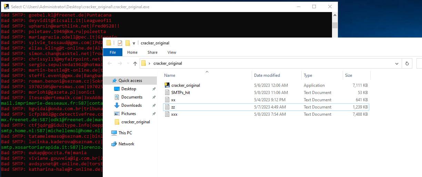The height and width of the screenshot is (177, 422).
Task: Click the Documents icon under Quick access
Action: (117, 97)
